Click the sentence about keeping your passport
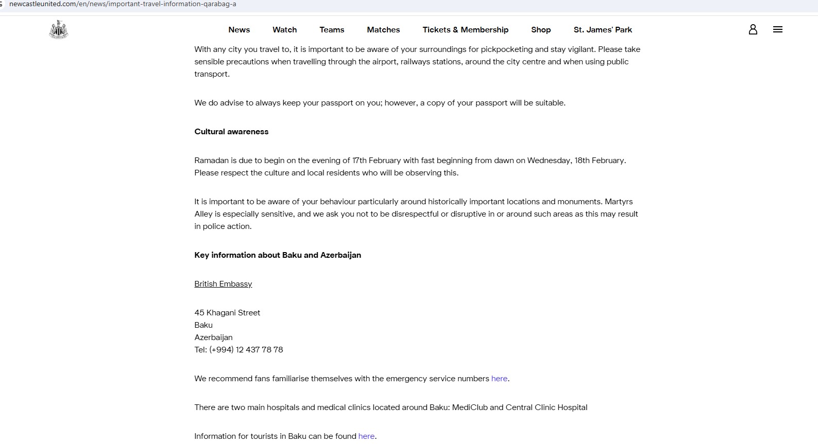818x444 pixels. [380, 103]
